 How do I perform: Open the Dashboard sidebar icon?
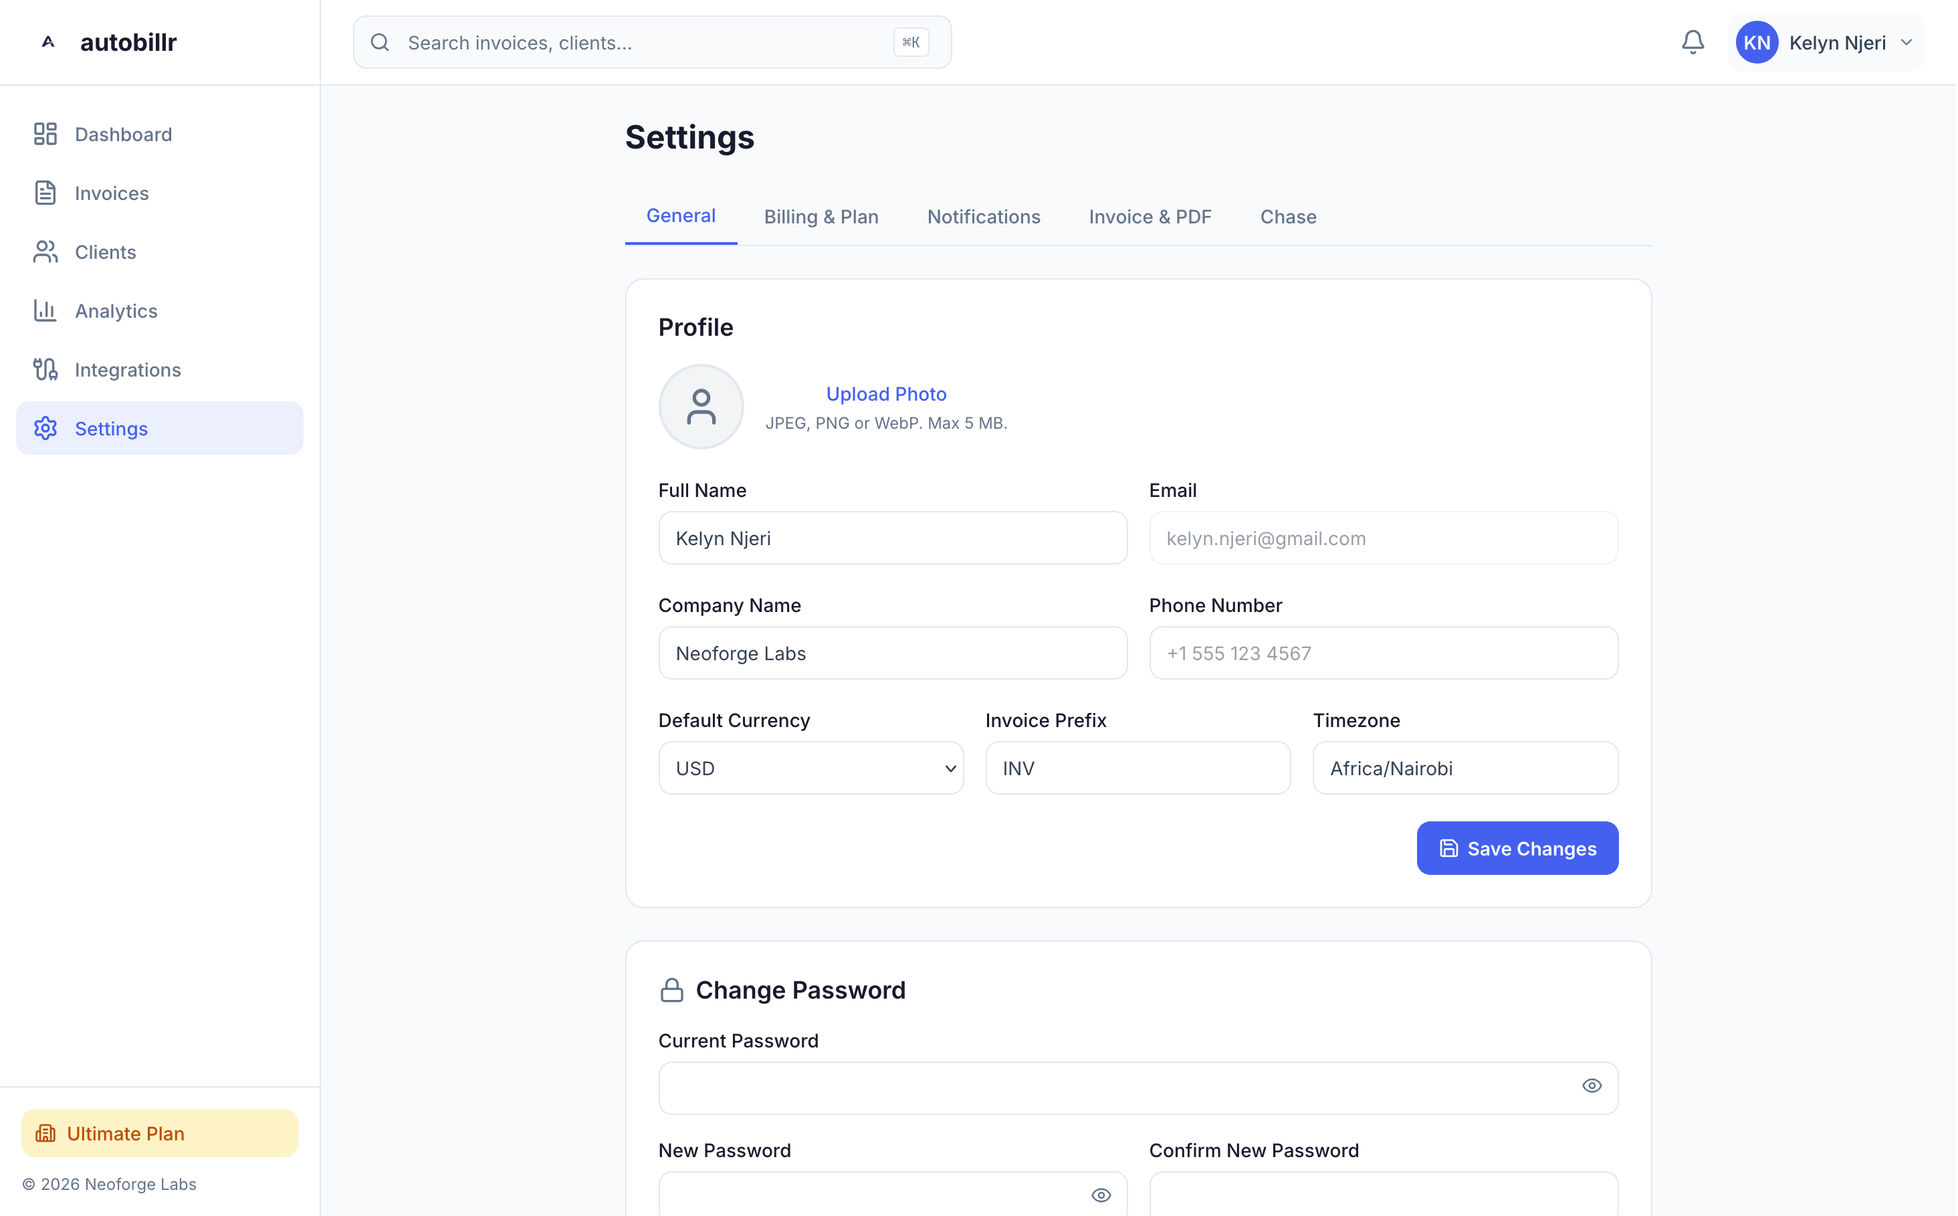click(45, 134)
